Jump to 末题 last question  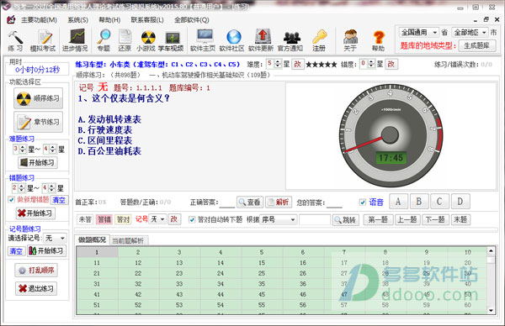tap(460, 219)
